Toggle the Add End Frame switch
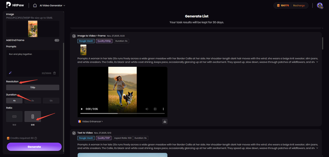The image size is (329, 157). click(57, 40)
